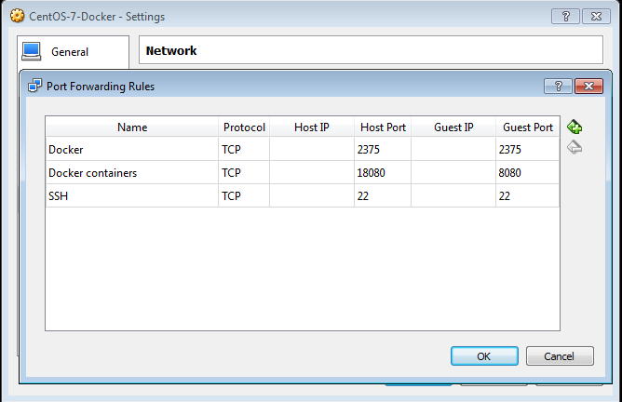
Task: Sort rules by Protocol column header
Action: coord(244,127)
